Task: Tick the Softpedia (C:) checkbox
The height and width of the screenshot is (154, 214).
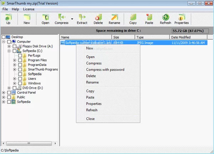Action: (15, 51)
